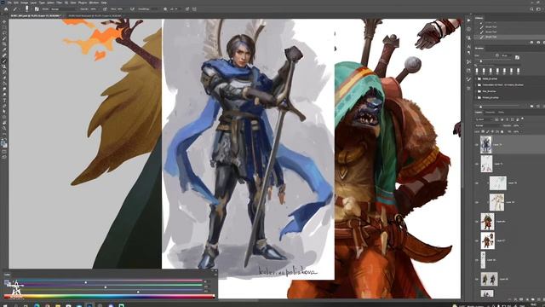Select the Hand tool

pyautogui.click(x=4, y=123)
